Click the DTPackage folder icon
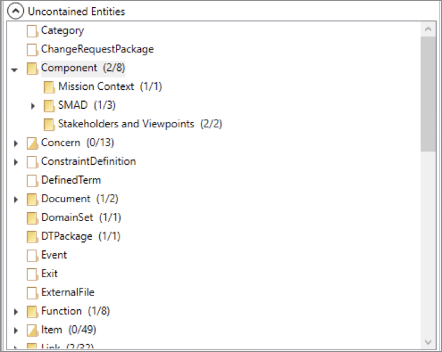Viewport: 442px width, 352px height. [x=32, y=237]
